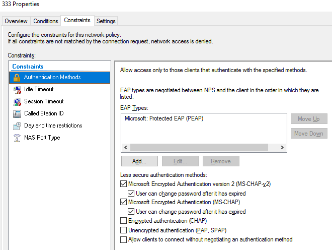Image resolution: width=332 pixels, height=250 pixels.
Task: Select the NAS Port Type antenna icon
Action: click(17, 138)
